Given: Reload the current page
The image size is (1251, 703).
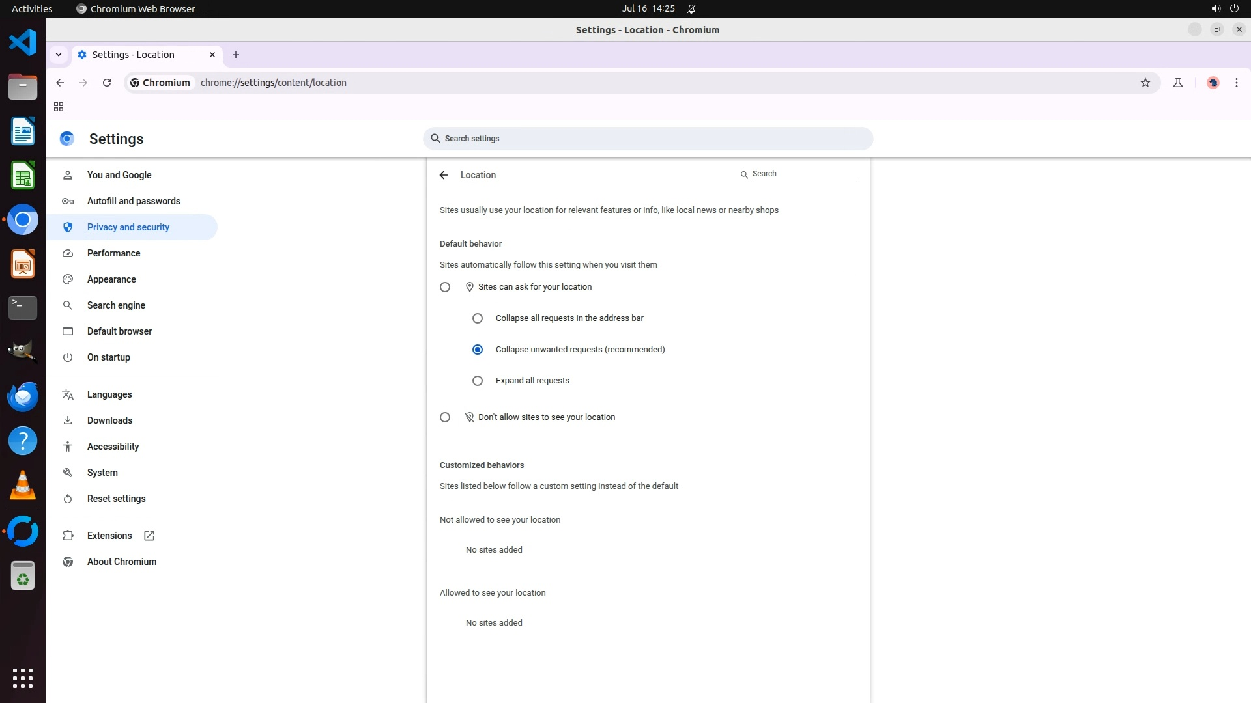Looking at the screenshot, I should coord(107,83).
